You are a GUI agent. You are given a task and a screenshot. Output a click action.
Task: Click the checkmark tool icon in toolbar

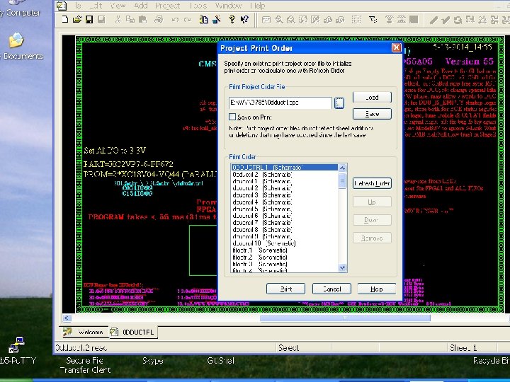click(446, 20)
